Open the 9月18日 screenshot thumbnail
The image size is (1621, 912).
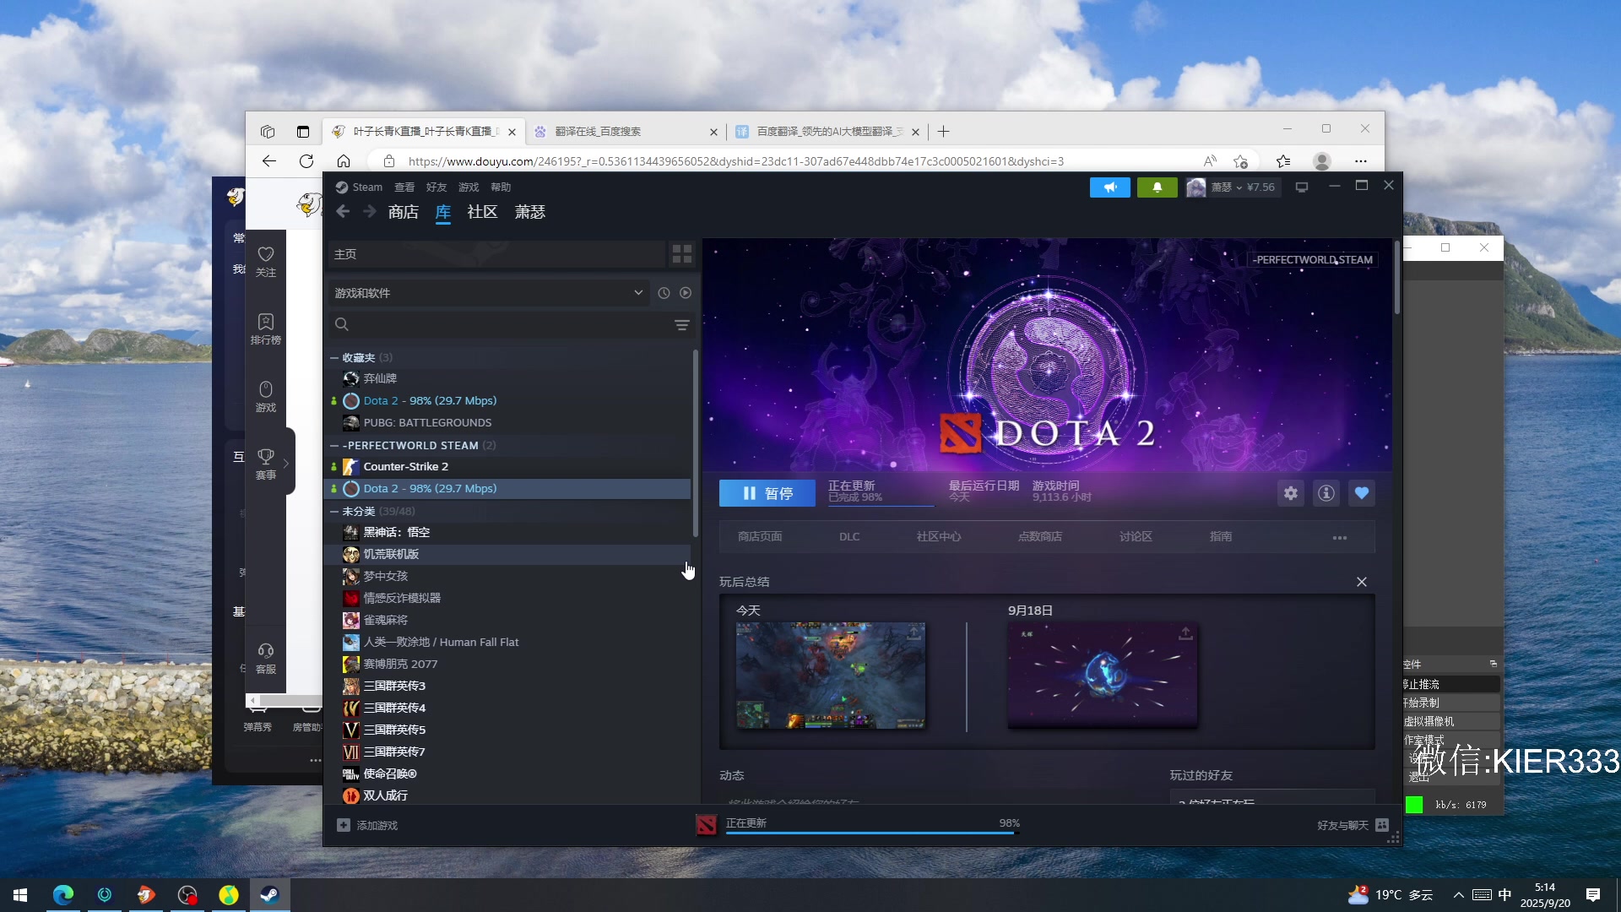point(1103,676)
